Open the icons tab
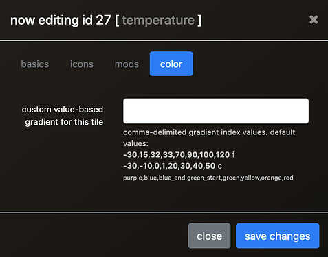This screenshot has width=328, height=257. (82, 64)
